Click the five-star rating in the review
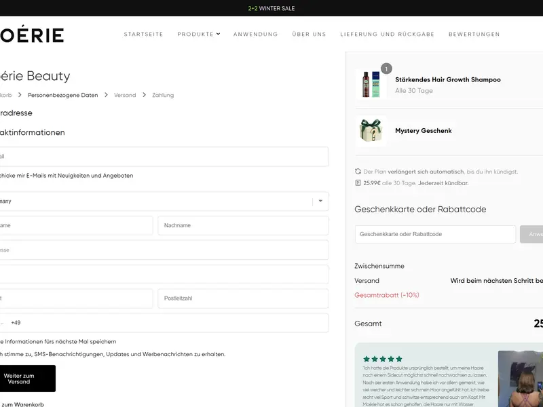This screenshot has width=543, height=407. (x=382, y=359)
